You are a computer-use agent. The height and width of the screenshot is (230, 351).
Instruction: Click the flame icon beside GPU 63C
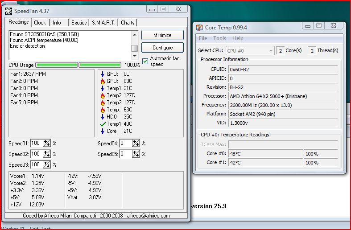103,81
